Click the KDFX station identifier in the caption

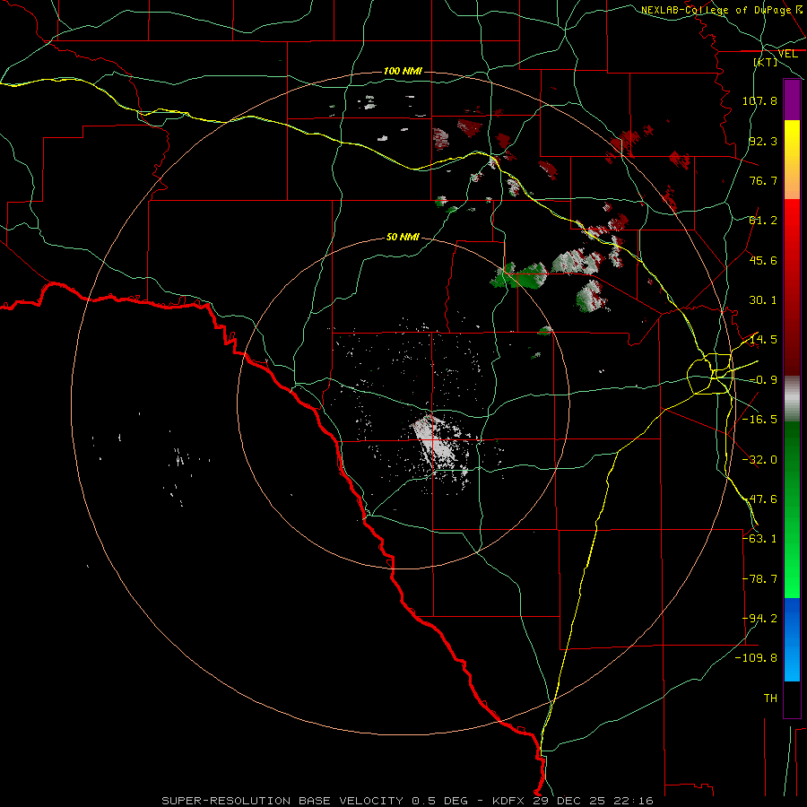pyautogui.click(x=509, y=801)
